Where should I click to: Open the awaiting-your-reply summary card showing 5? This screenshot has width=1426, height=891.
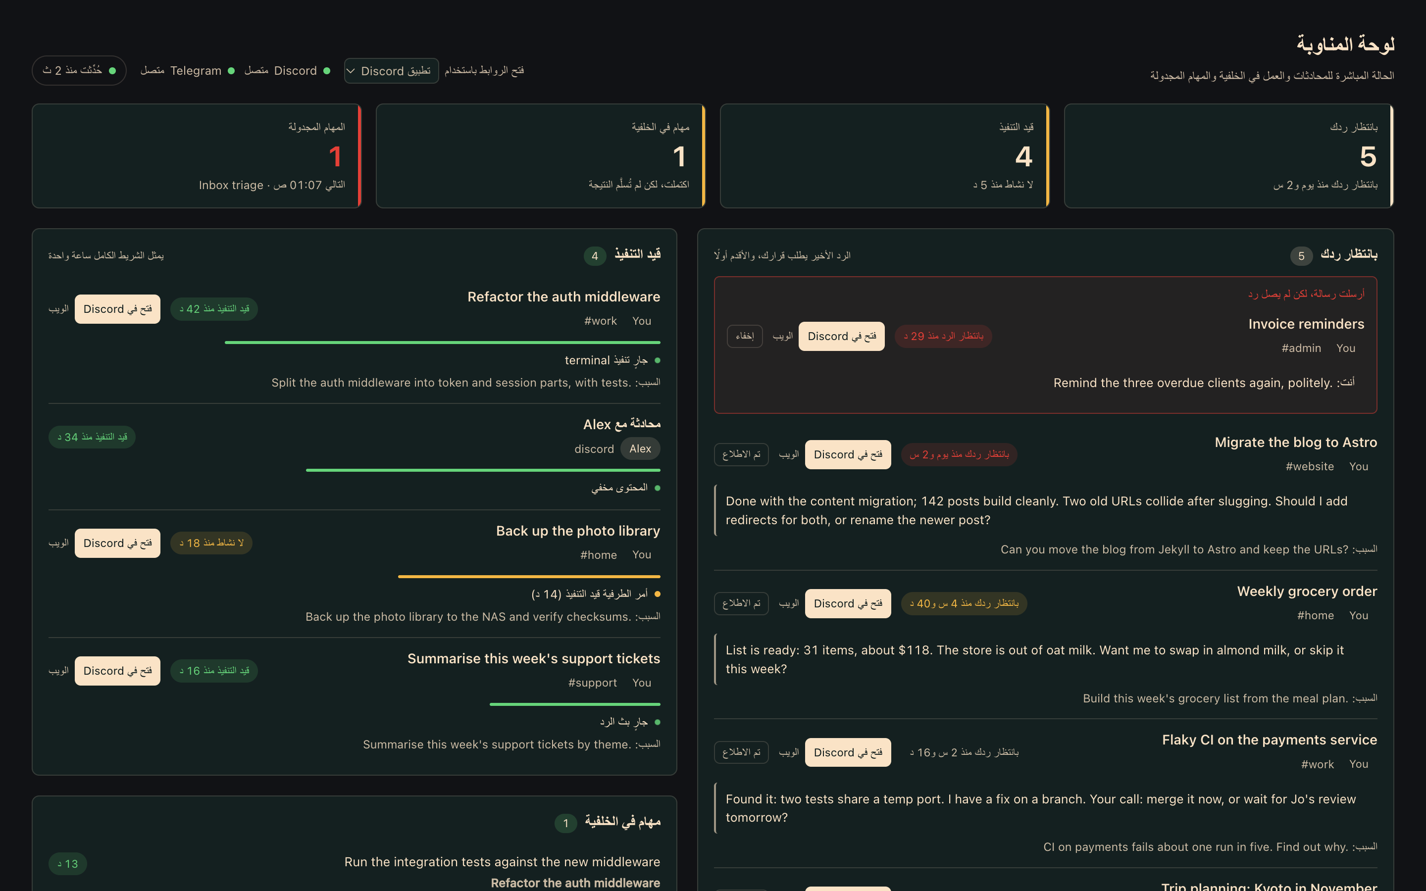(x=1228, y=156)
